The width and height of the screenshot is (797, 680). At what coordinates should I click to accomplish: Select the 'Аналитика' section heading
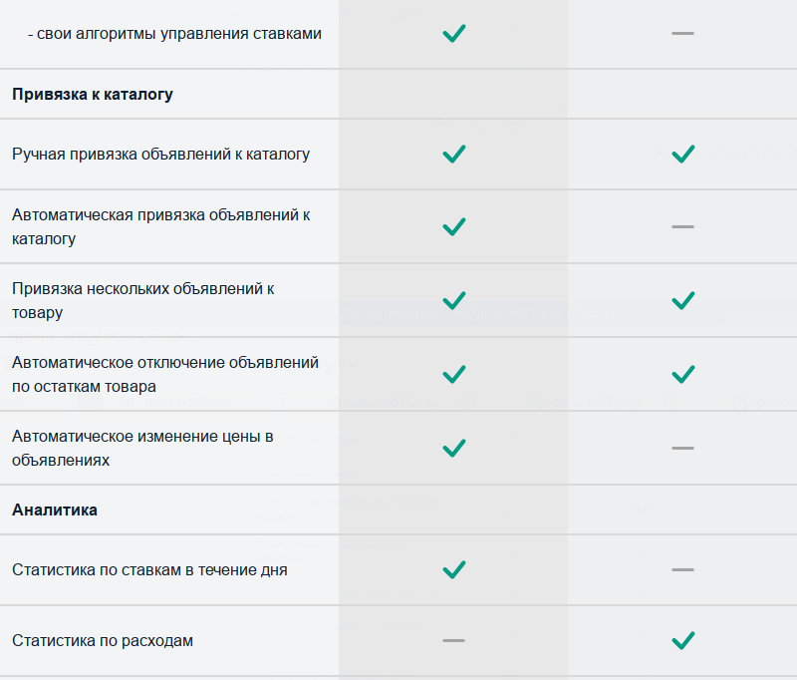[x=55, y=510]
